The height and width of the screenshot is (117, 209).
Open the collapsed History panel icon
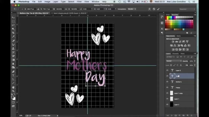tap(162, 17)
